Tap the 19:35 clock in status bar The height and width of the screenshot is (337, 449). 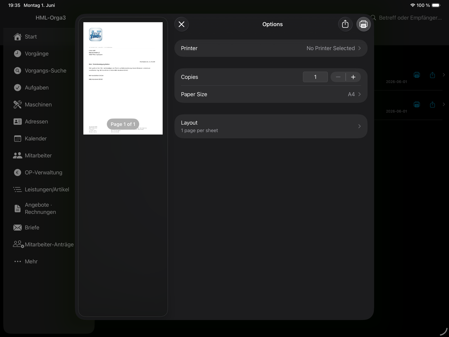click(x=14, y=5)
